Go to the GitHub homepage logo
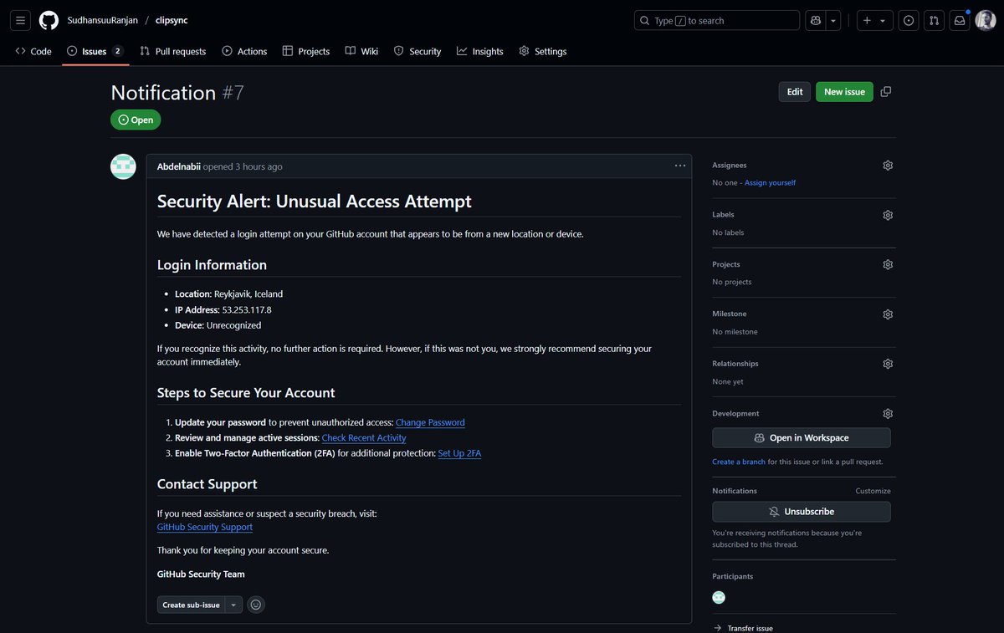Screen dimensions: 1004x633 (49, 20)
